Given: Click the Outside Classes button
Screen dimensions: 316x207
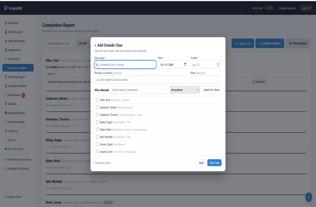Looking at the screenshot, I should tap(270, 43).
